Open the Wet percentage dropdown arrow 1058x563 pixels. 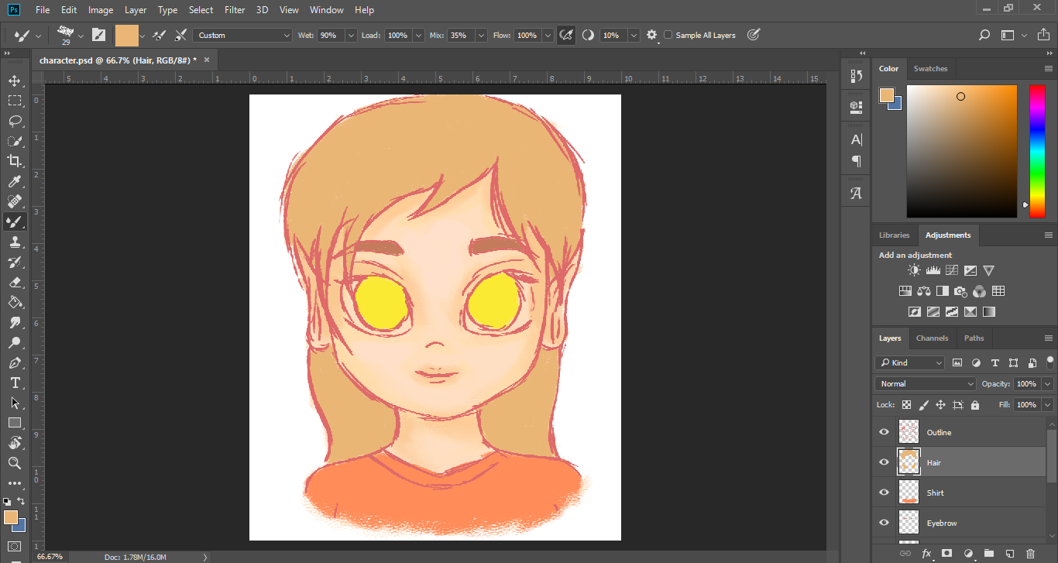[x=351, y=35]
